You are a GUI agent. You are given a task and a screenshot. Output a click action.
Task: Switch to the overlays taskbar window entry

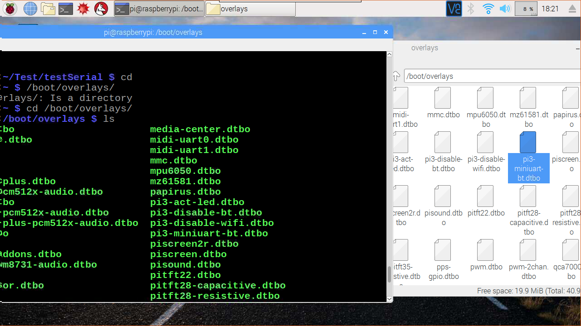(250, 9)
